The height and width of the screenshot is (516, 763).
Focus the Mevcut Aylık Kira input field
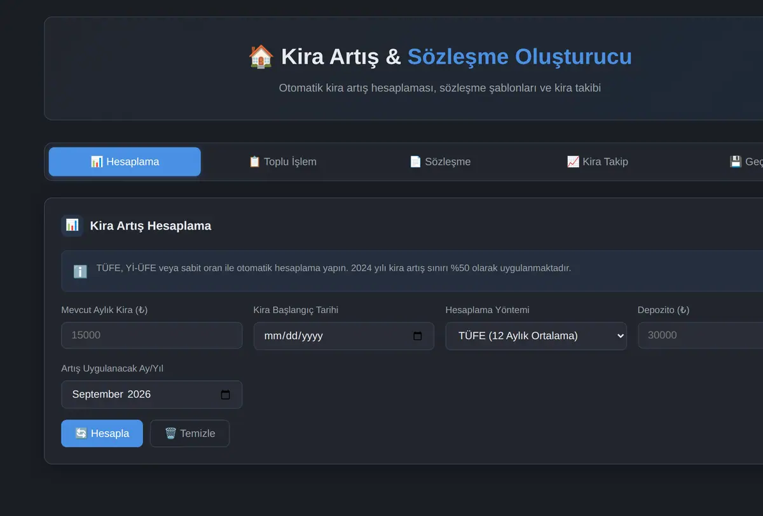(151, 335)
